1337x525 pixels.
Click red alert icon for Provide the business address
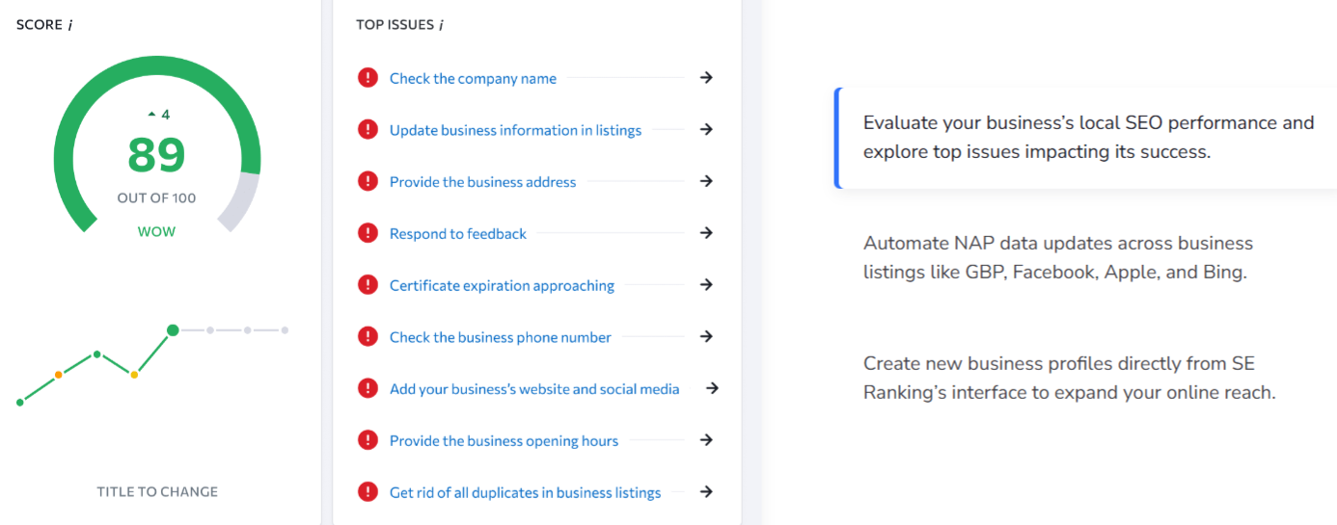point(368,181)
